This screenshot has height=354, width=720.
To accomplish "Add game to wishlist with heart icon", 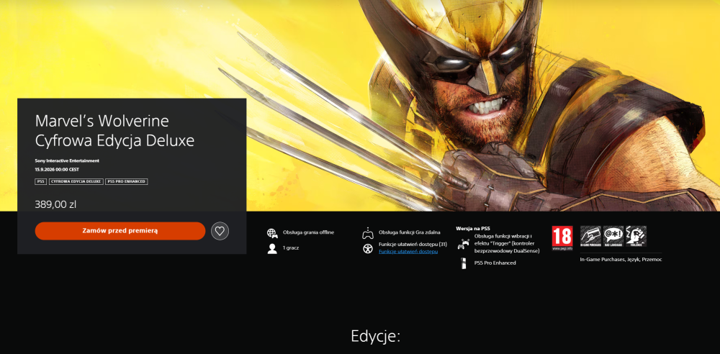I will pyautogui.click(x=220, y=231).
